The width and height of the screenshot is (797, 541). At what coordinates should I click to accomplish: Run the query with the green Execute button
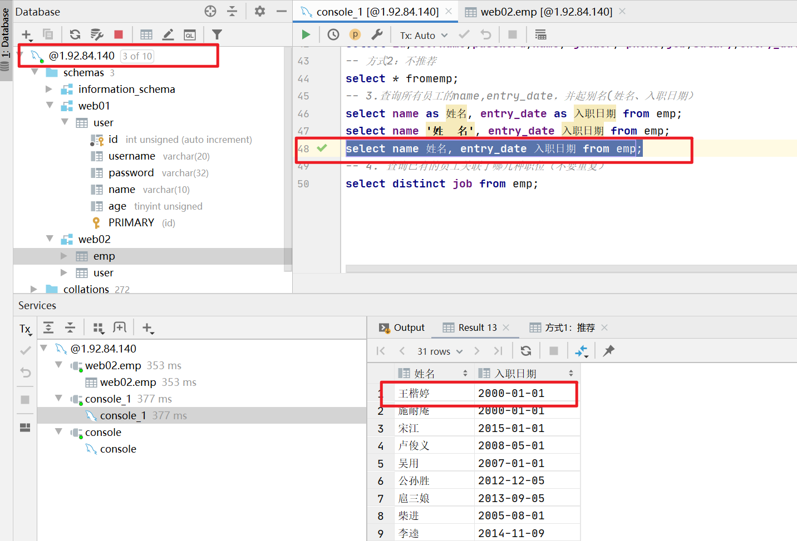pos(306,35)
